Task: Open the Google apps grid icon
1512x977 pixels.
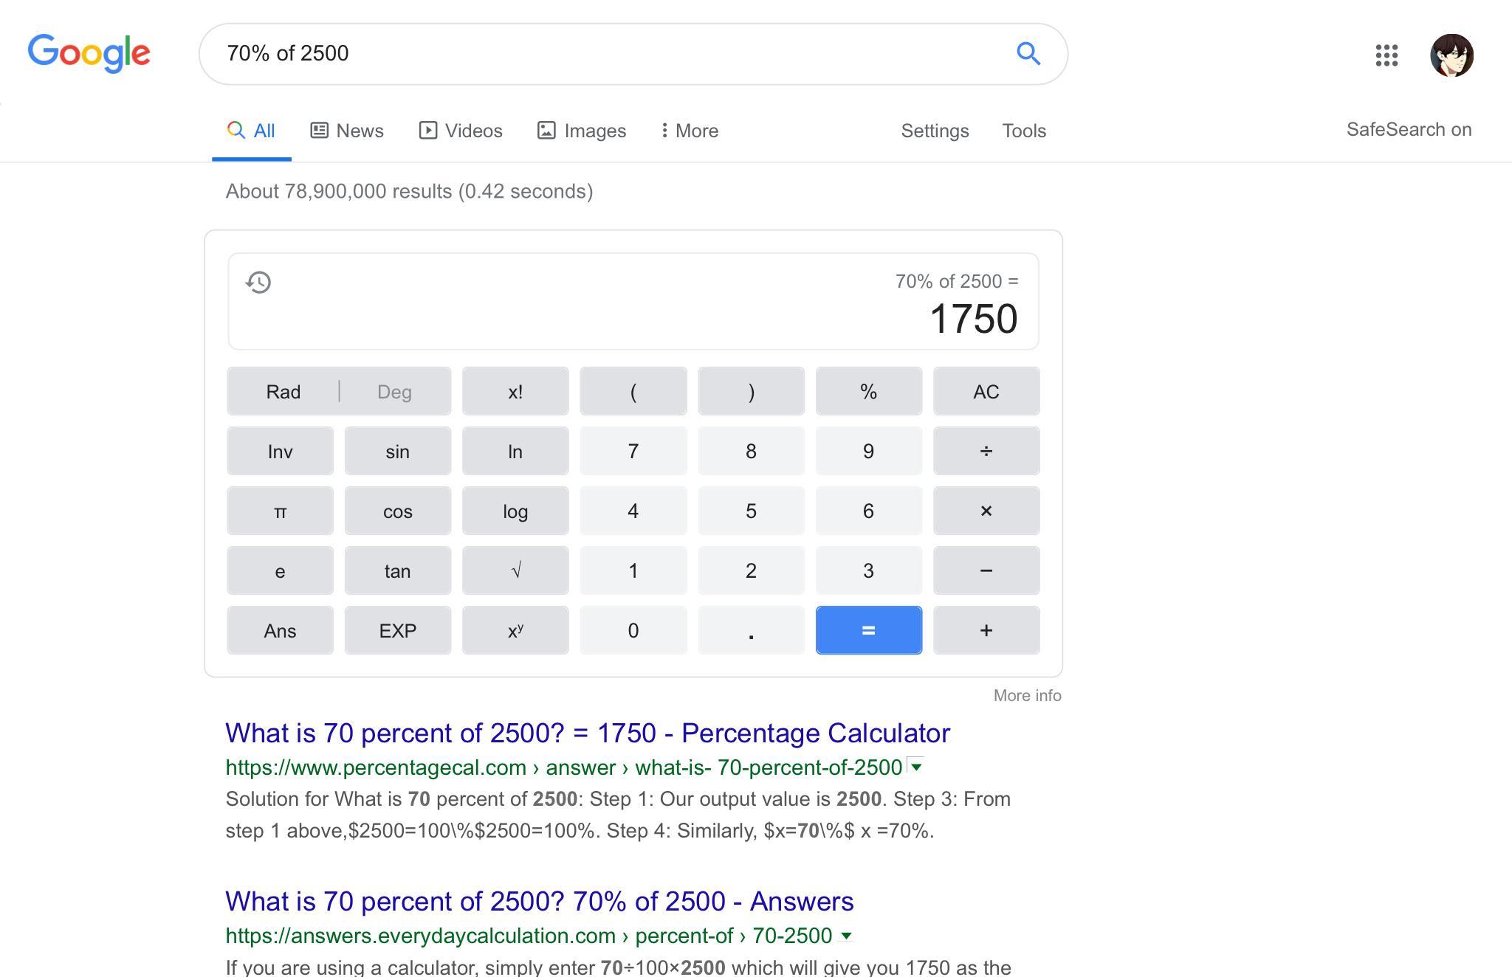Action: (1386, 55)
